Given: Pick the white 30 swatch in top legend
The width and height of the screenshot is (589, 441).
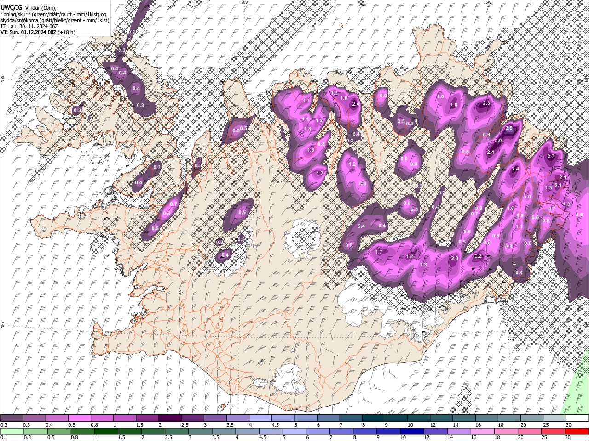Looking at the screenshot, I should tap(577, 418).
